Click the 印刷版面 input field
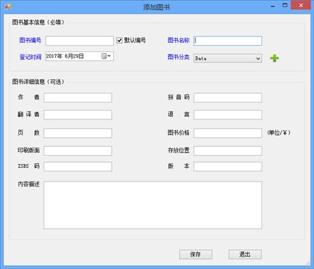Viewport: 314px width, 269px height. point(78,151)
